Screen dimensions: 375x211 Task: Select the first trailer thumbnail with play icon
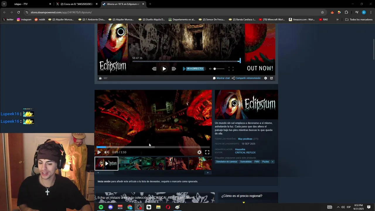[106, 164]
